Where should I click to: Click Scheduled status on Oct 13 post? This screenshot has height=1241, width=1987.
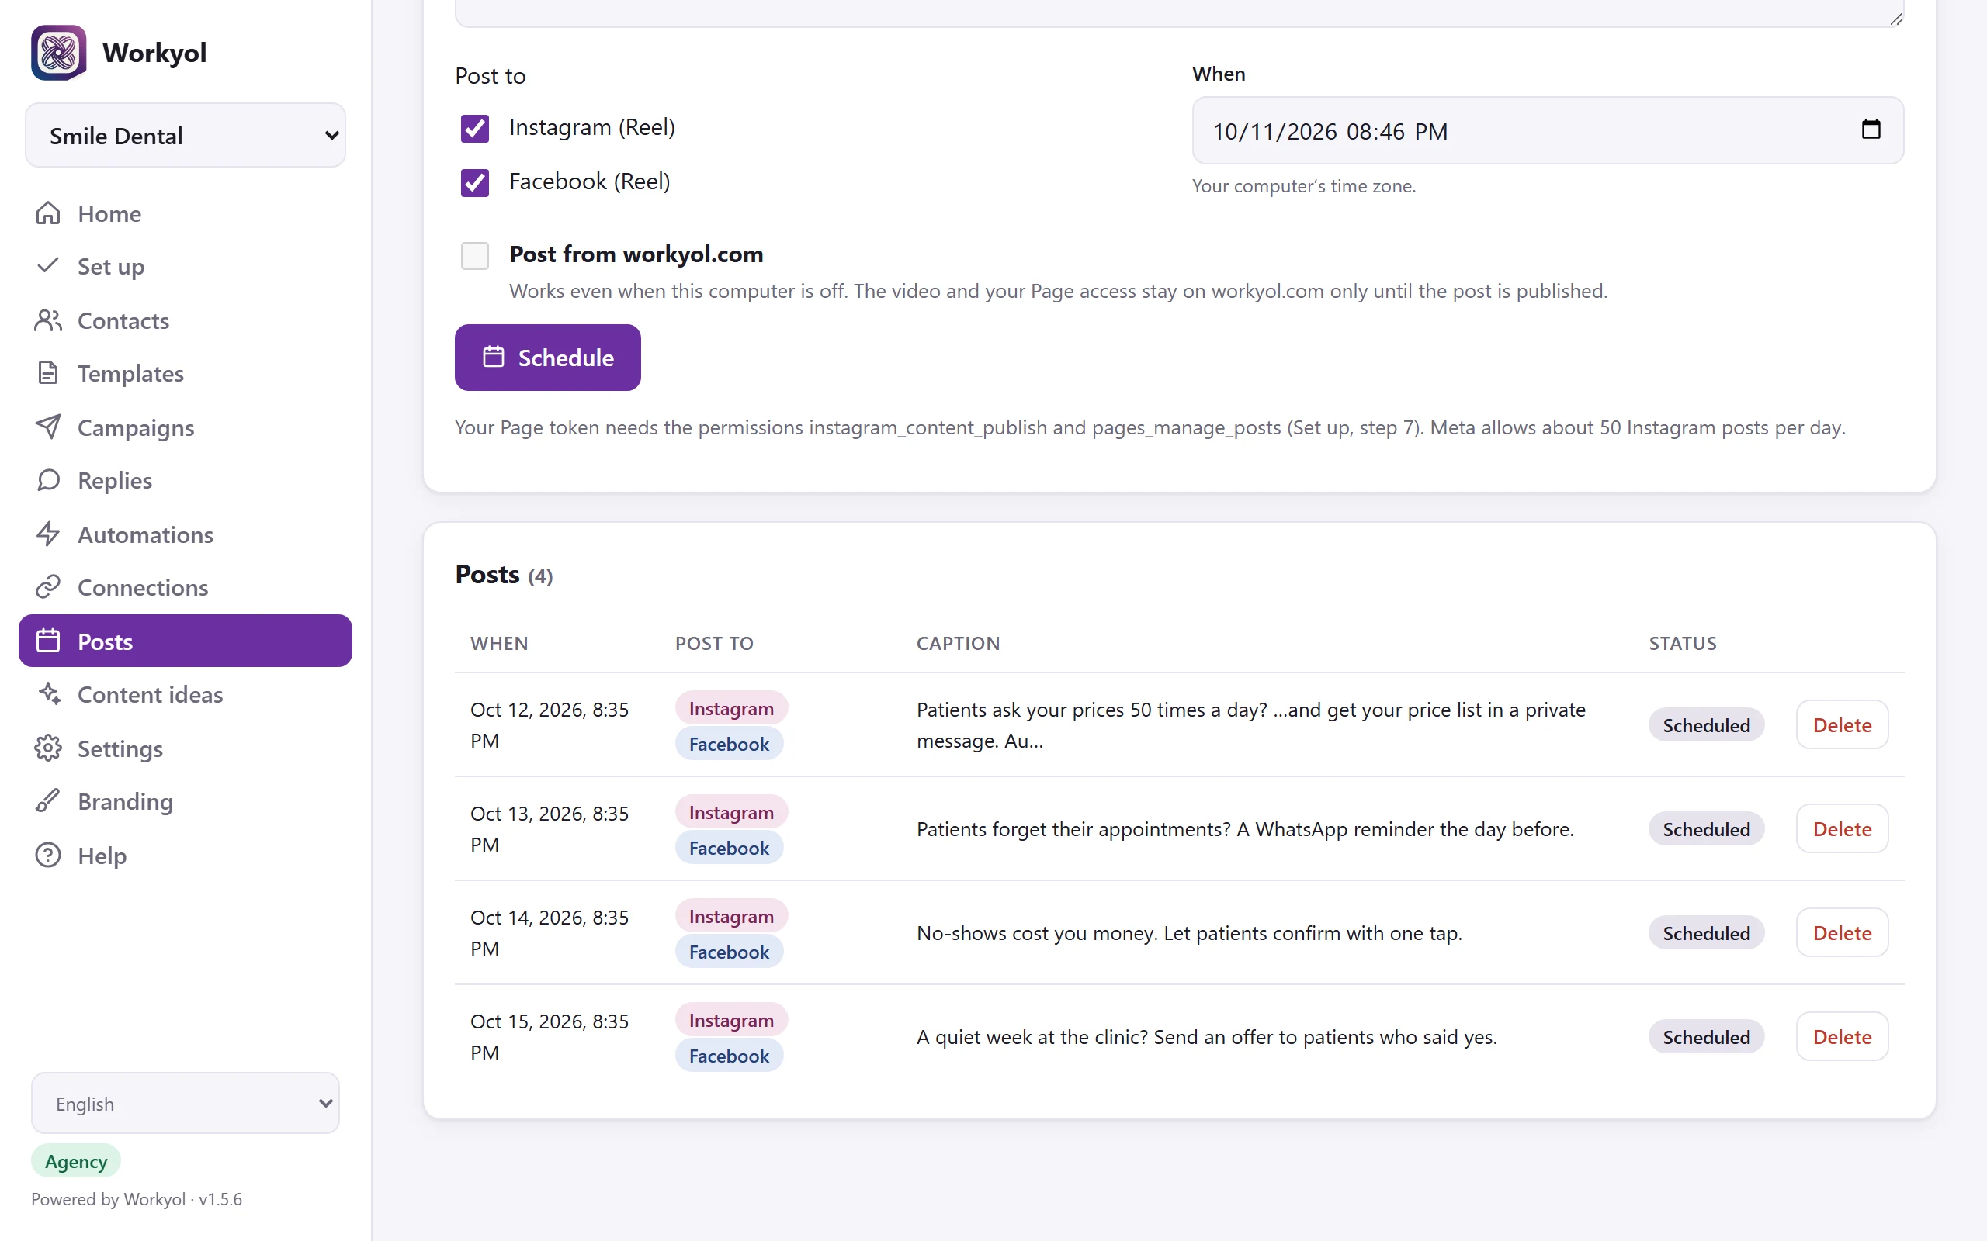[1706, 829]
